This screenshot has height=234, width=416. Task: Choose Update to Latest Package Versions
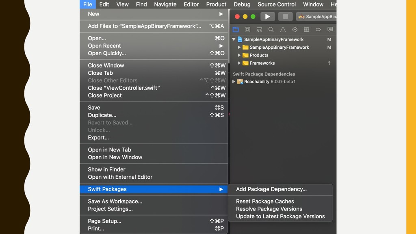(x=280, y=216)
